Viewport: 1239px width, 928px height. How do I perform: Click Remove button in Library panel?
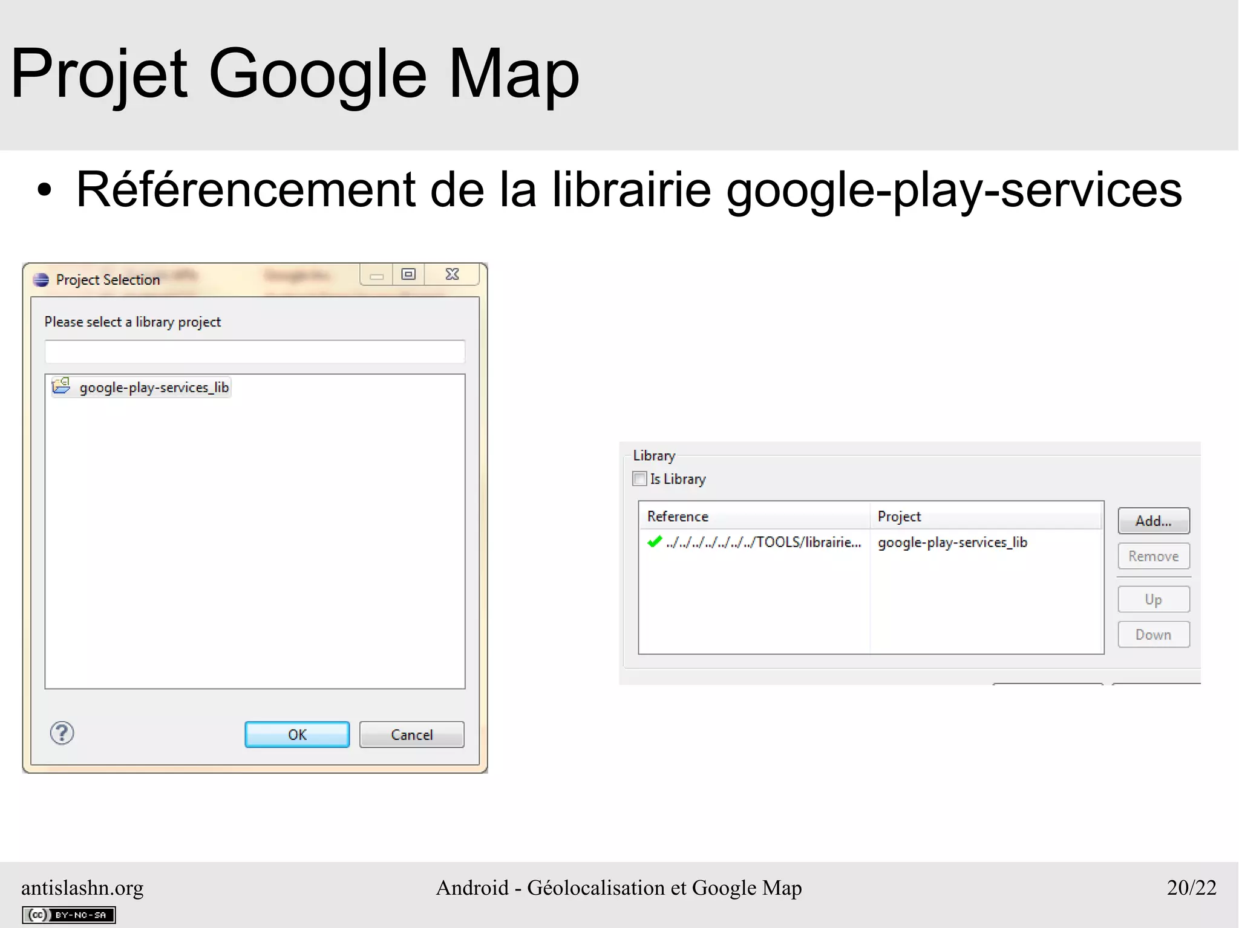[1154, 556]
